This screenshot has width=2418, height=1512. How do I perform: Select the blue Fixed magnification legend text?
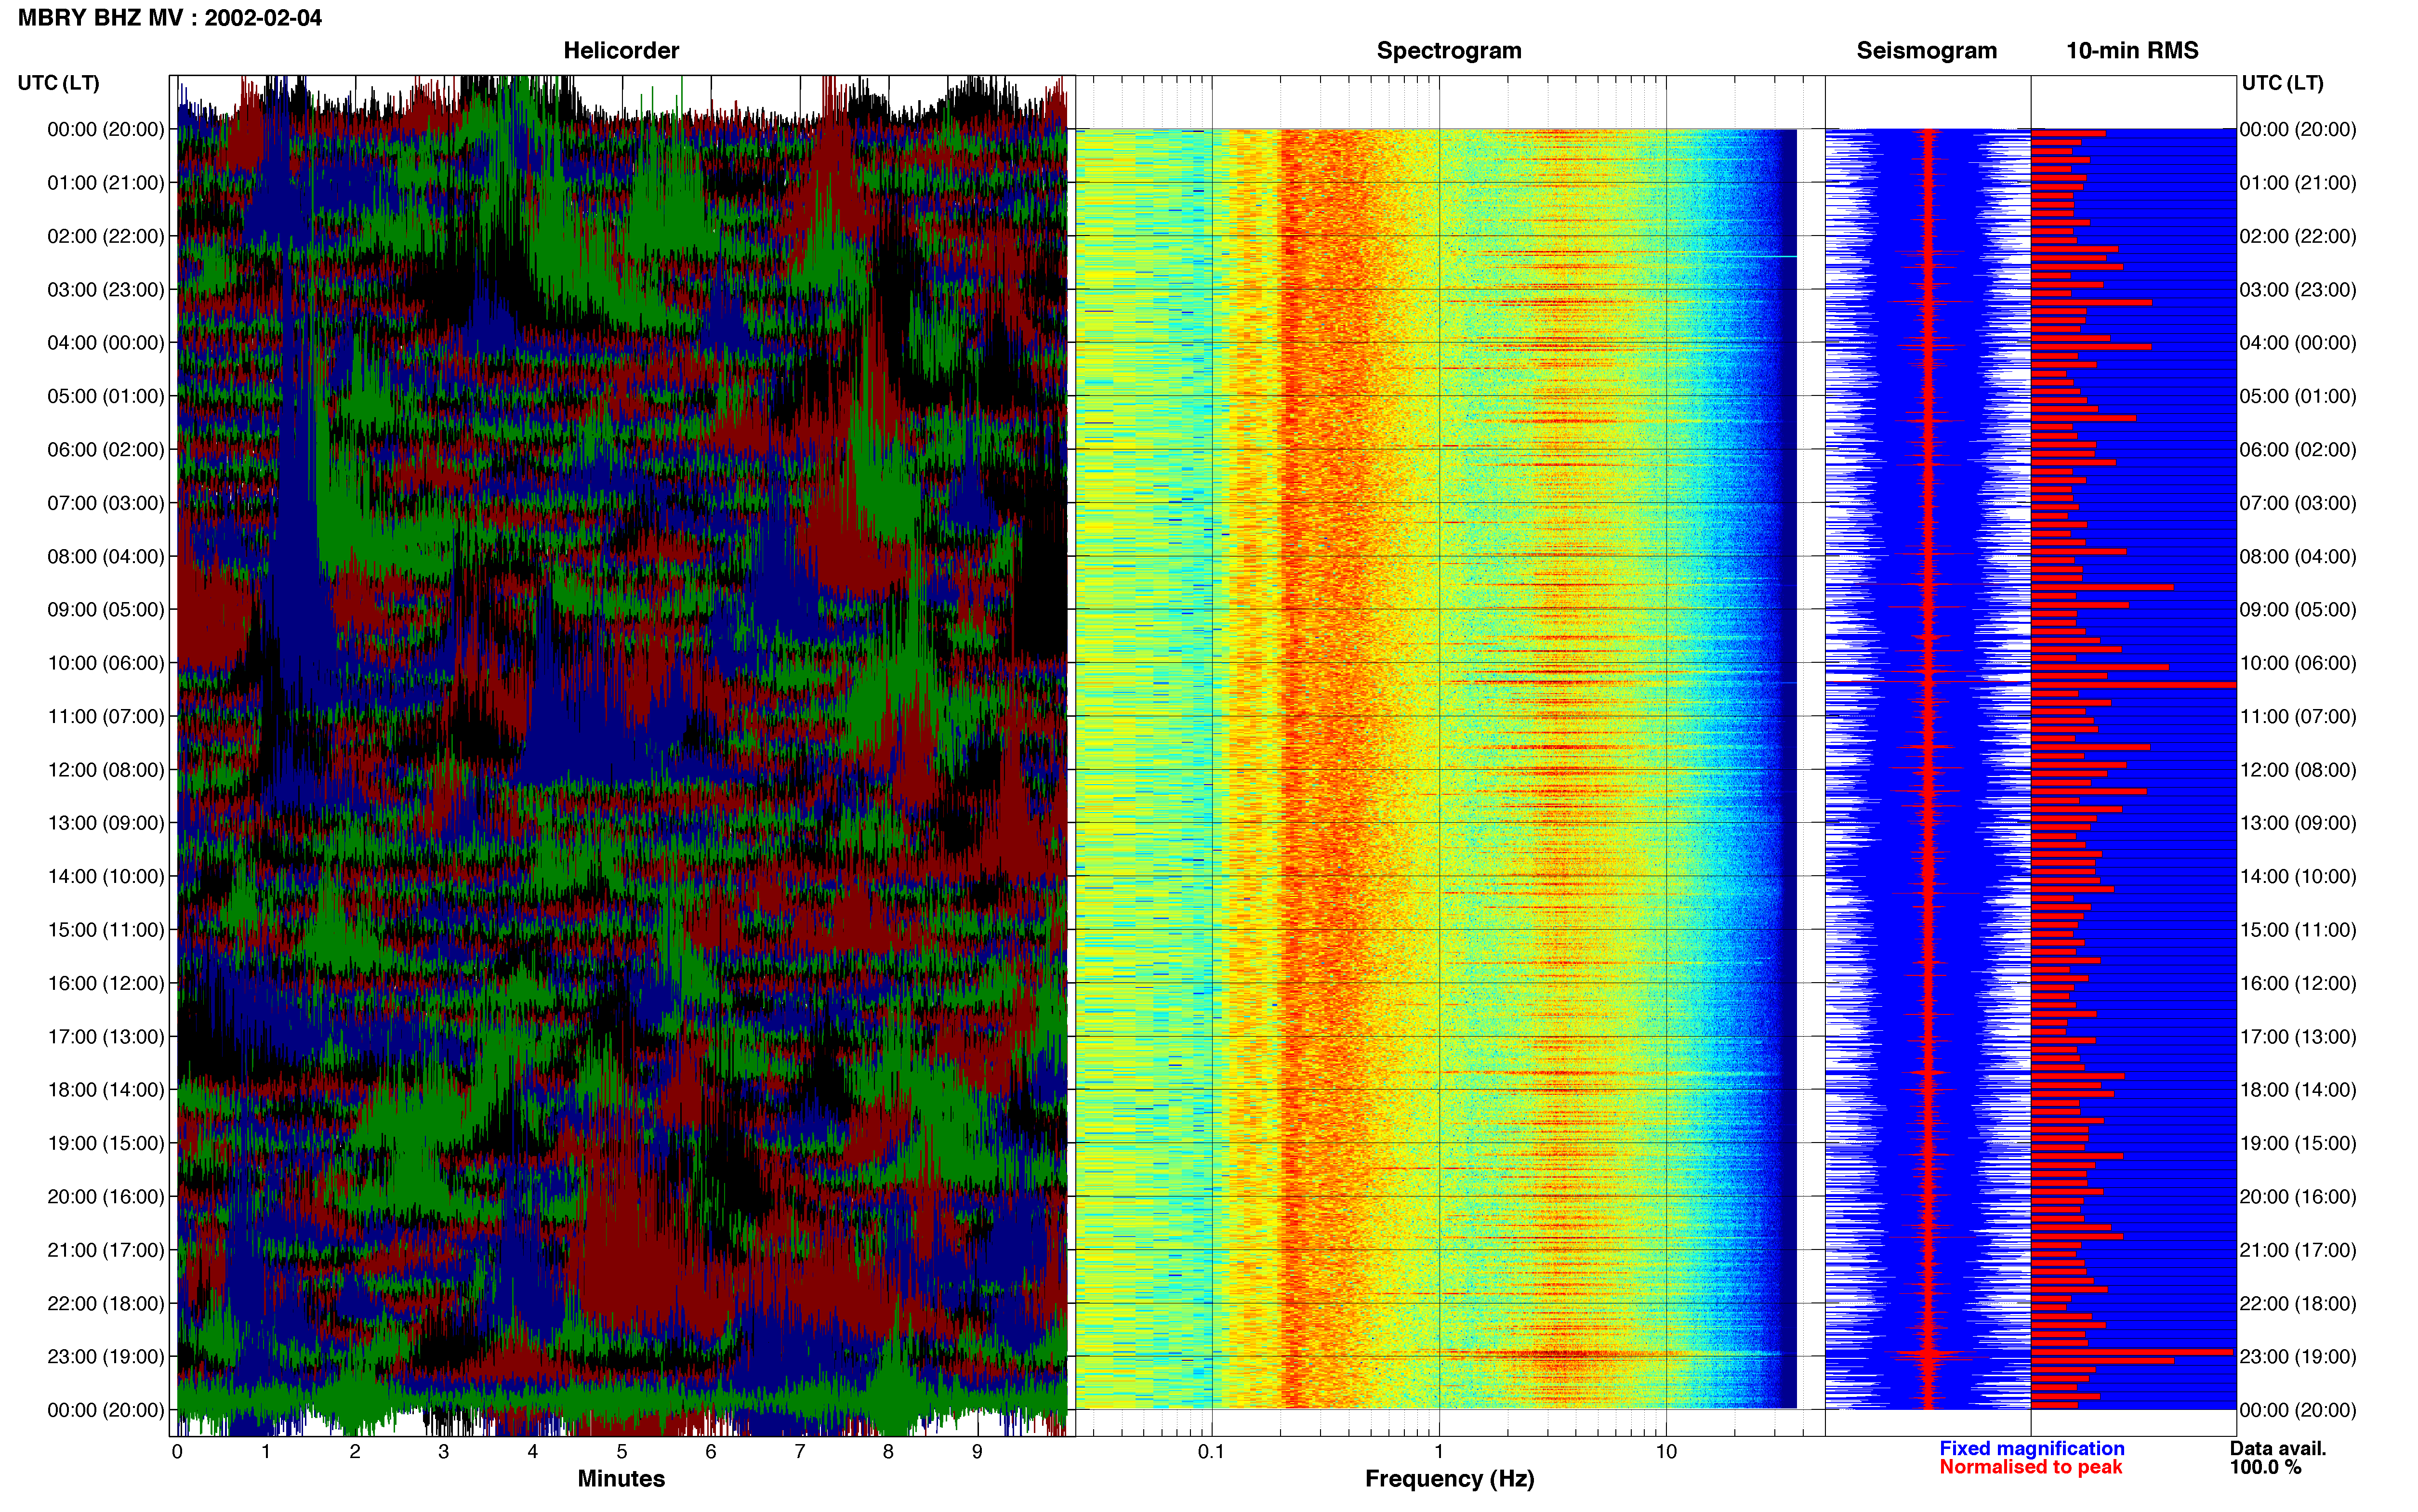[x=2031, y=1448]
